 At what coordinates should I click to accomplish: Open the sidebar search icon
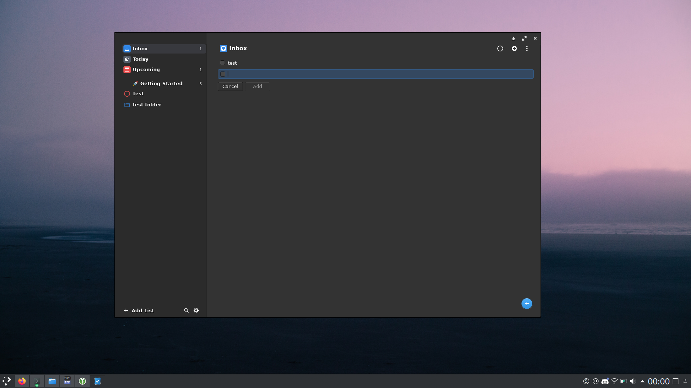click(186, 310)
